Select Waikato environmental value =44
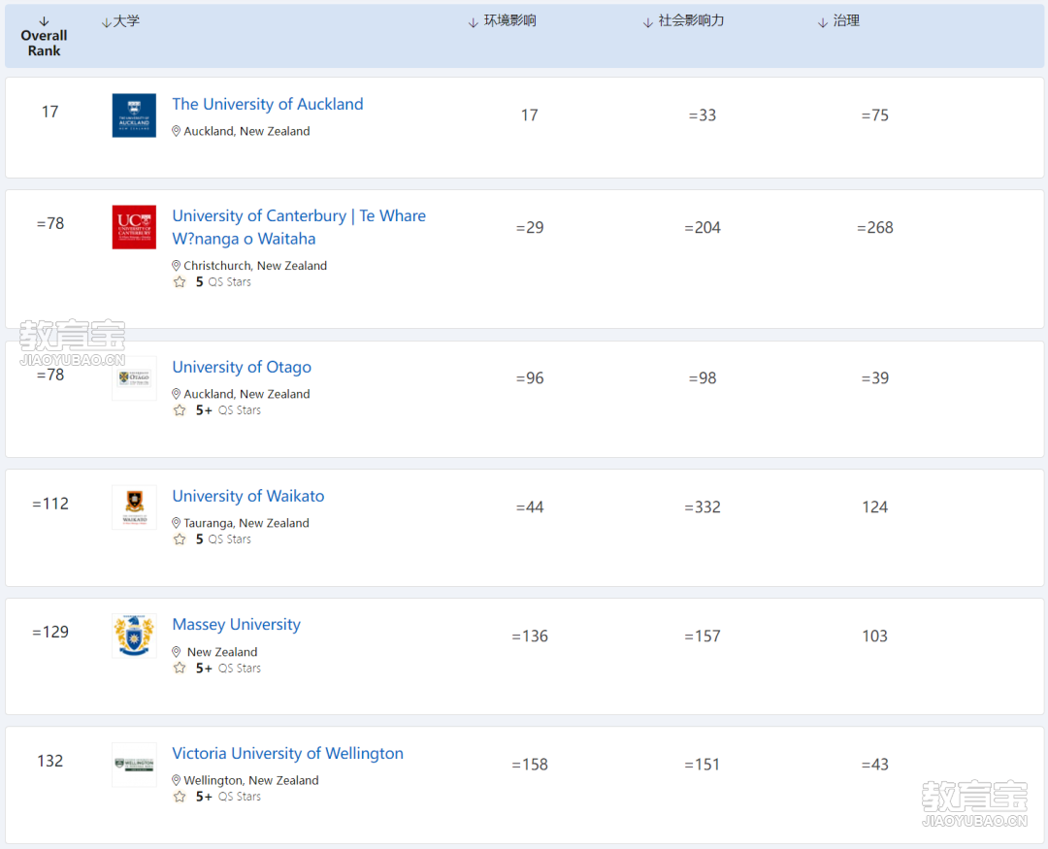This screenshot has width=1048, height=849. (x=530, y=507)
